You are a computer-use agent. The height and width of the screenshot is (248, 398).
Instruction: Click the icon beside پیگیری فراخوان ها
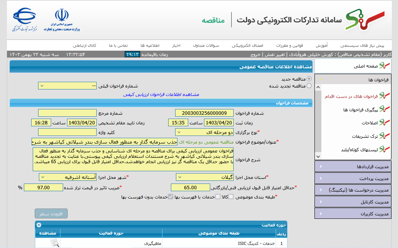(x=384, y=109)
